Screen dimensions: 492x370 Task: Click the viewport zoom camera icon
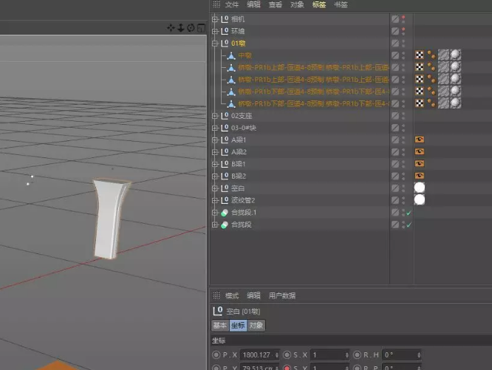(x=181, y=28)
